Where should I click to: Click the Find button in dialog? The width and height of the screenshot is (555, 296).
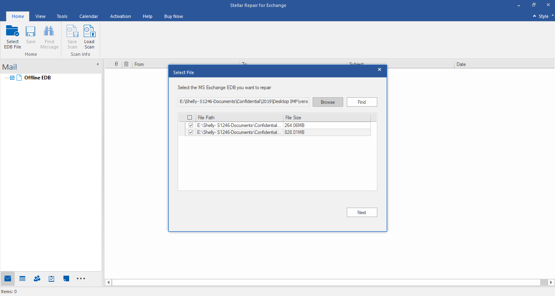[362, 102]
